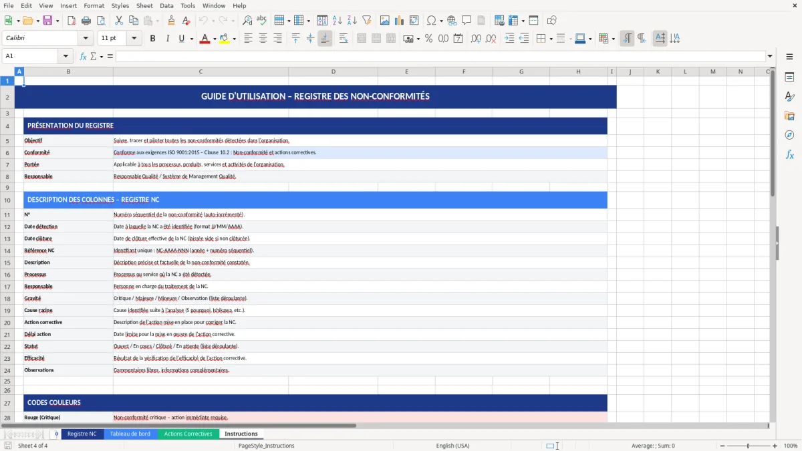Screen dimensions: 802x451
Task: Insert a chart
Action: pos(398,20)
